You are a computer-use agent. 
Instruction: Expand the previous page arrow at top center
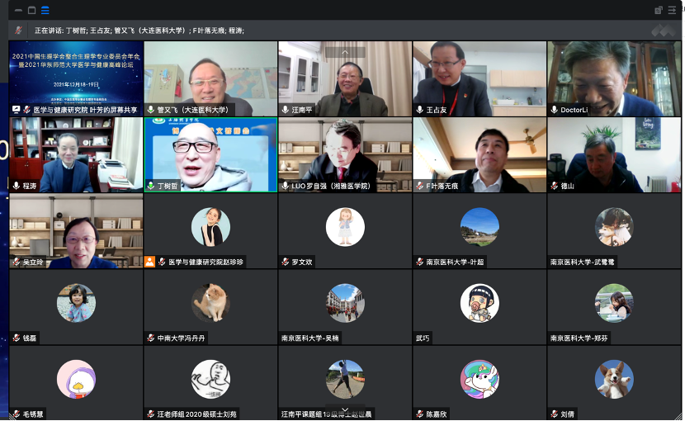(x=345, y=52)
